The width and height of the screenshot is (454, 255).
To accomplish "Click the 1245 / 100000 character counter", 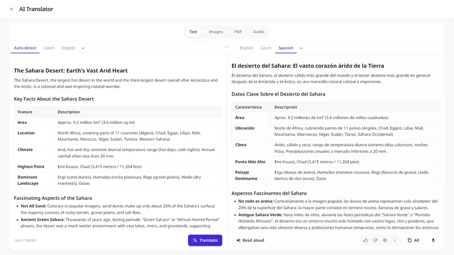I will pyautogui.click(x=25, y=240).
